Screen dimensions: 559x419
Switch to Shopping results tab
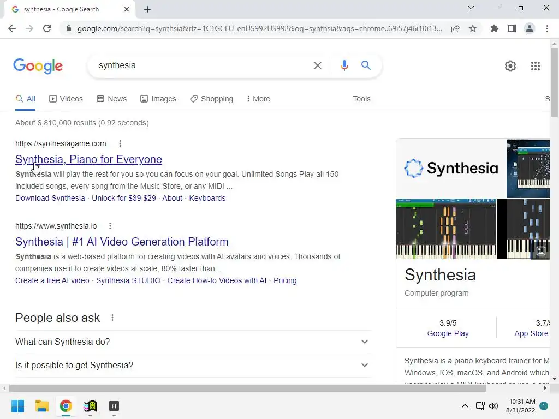pos(211,99)
